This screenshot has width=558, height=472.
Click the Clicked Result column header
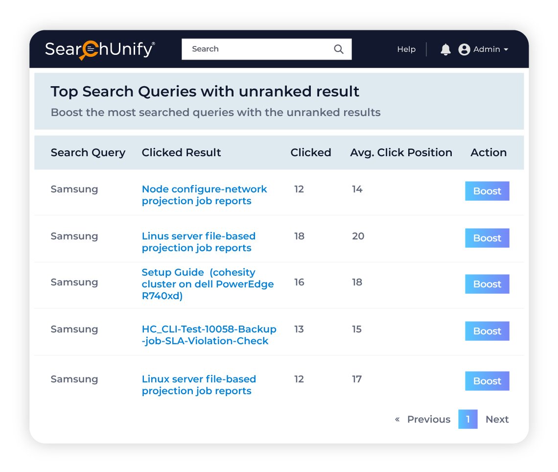click(x=181, y=152)
